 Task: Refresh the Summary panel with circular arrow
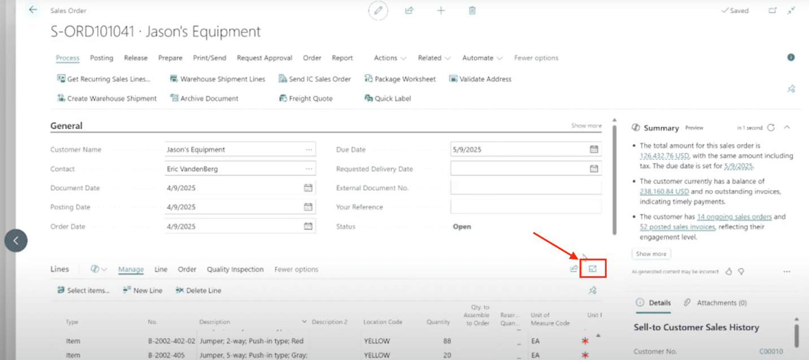click(x=771, y=128)
